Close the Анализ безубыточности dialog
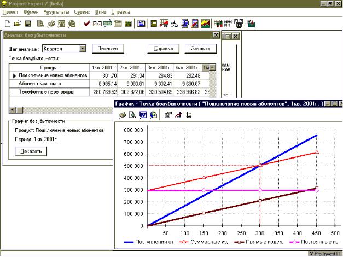This screenshot has height=257, width=343. (216, 35)
